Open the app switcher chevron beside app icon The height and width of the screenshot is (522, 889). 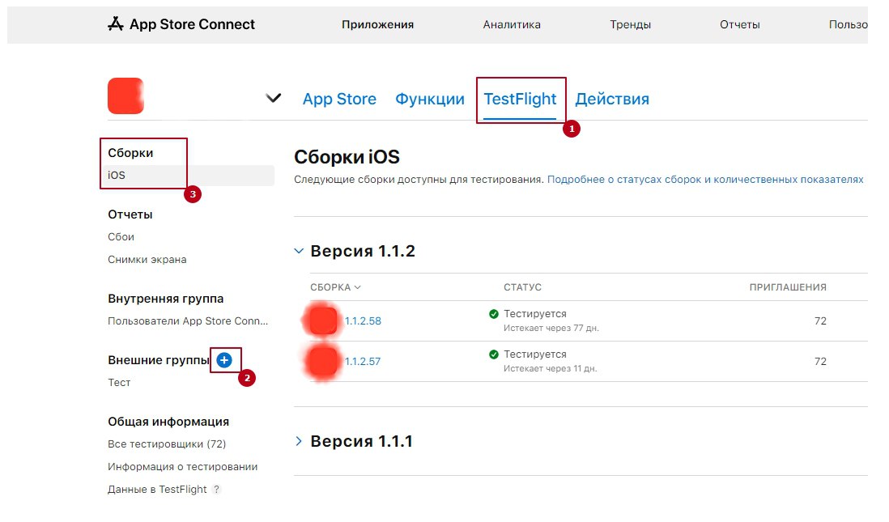[274, 98]
